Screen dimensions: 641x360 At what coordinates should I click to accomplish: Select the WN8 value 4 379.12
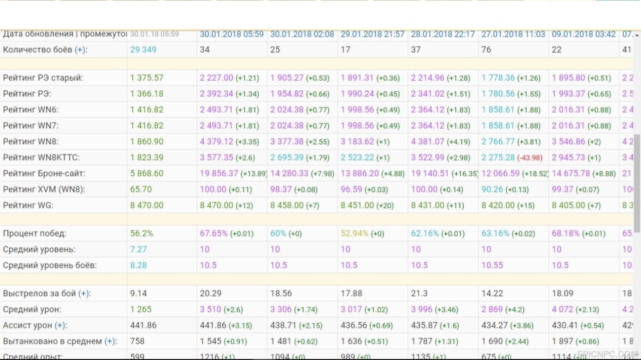pos(216,142)
